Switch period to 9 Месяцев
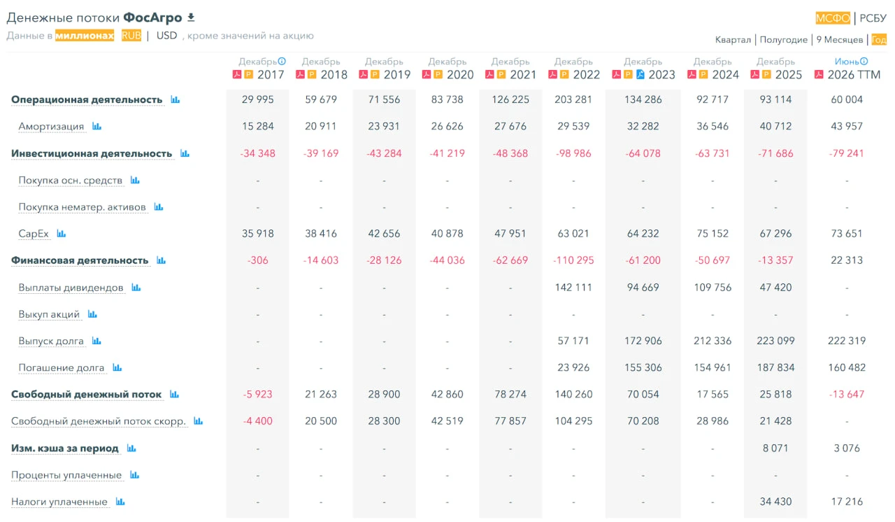The width and height of the screenshot is (895, 522). click(840, 40)
